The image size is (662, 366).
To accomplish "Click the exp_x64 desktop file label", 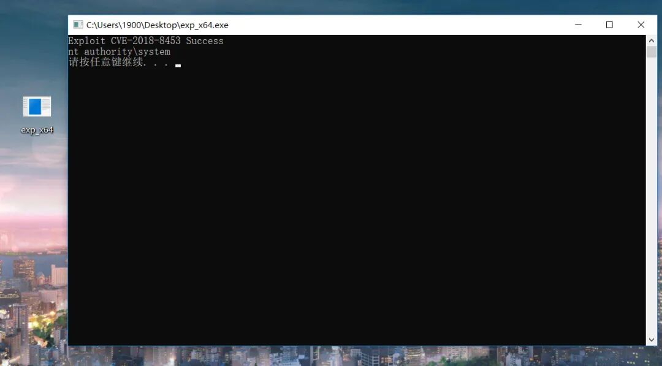I will [x=37, y=130].
